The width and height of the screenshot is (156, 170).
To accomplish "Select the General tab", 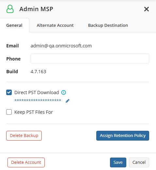I will tap(14, 25).
